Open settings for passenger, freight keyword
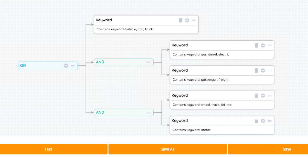308x157 pixels. [x=263, y=71]
